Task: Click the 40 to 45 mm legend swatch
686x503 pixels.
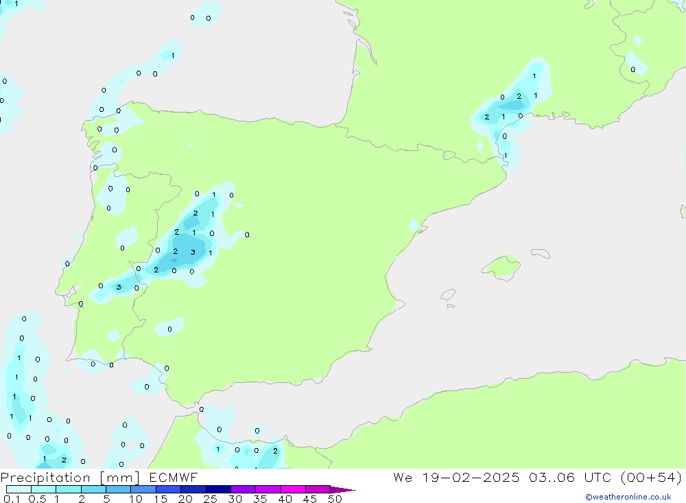Action: coord(293,489)
